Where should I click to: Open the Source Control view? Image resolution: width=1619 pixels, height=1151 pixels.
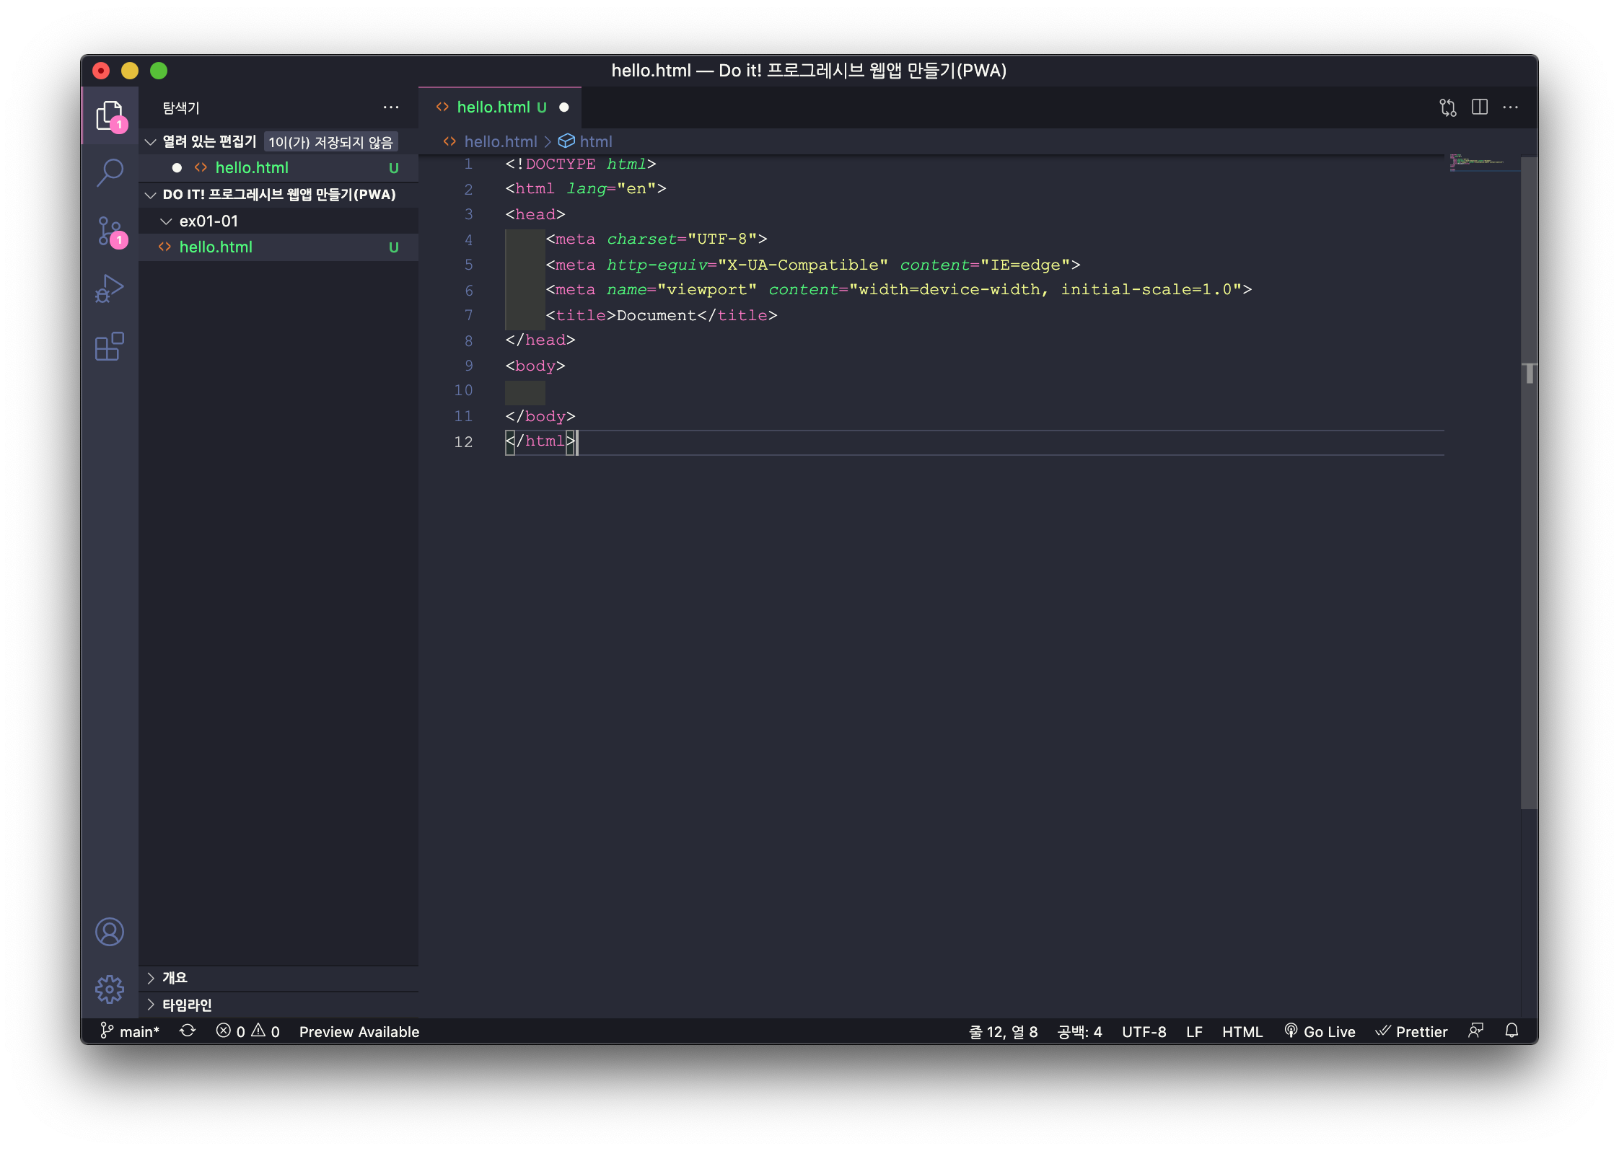[x=110, y=231]
